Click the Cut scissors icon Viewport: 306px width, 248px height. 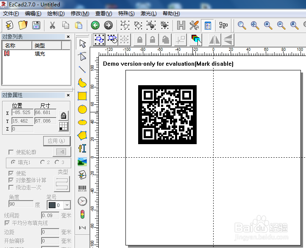(x=52, y=25)
